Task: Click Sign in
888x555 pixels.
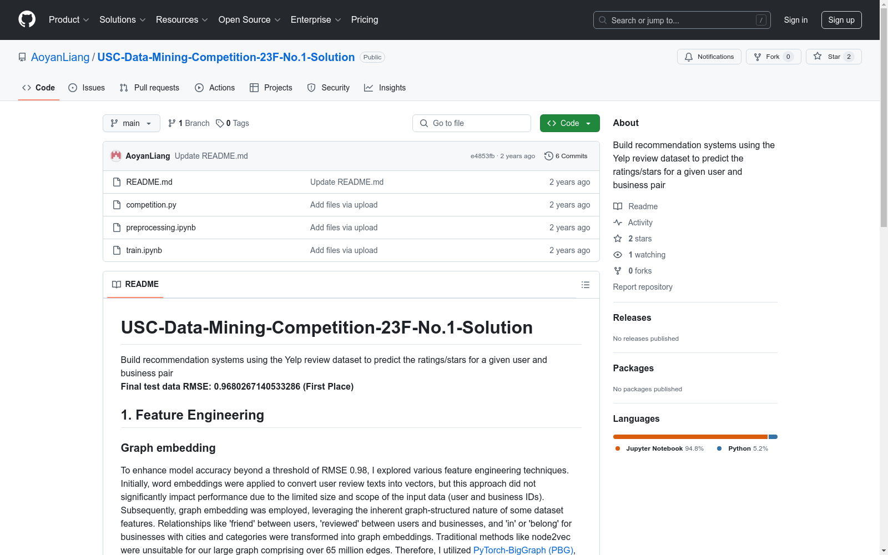Action: (795, 20)
